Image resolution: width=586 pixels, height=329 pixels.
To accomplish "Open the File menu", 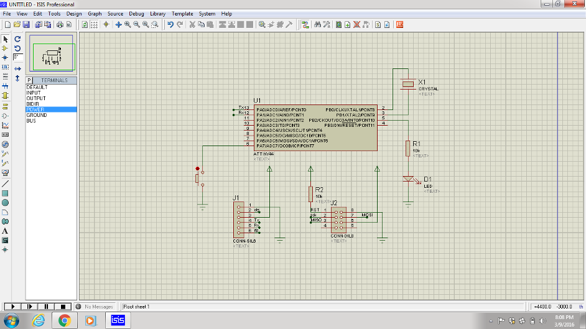I will tap(7, 14).
